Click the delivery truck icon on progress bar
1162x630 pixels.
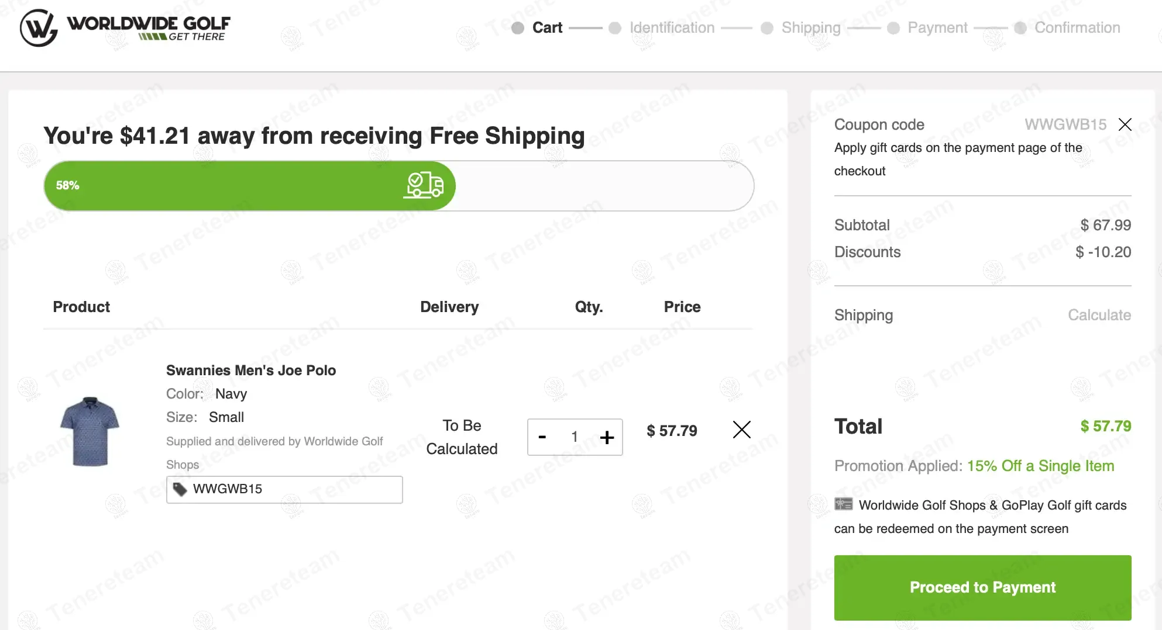(424, 185)
